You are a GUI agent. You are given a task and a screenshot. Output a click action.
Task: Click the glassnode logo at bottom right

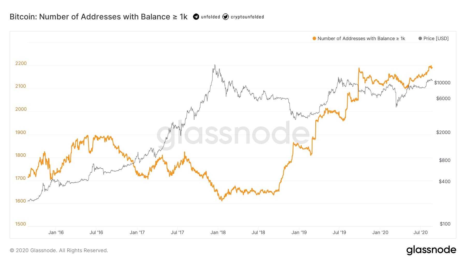click(x=431, y=250)
